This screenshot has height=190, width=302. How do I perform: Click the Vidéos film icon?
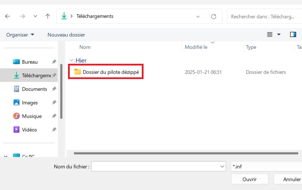point(16,130)
